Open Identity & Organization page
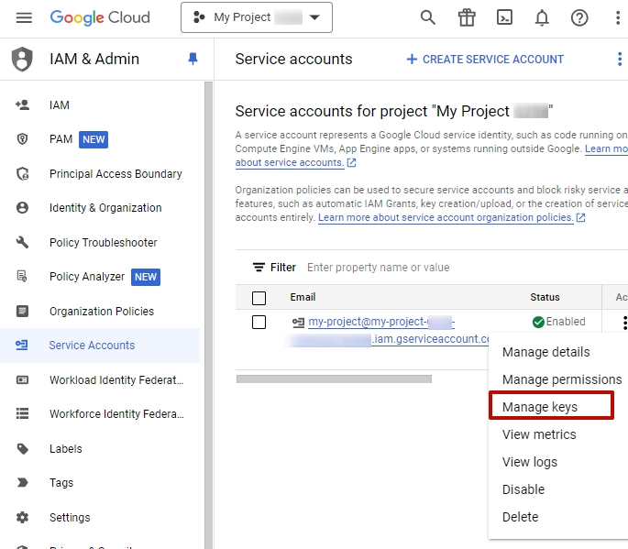 [x=105, y=208]
